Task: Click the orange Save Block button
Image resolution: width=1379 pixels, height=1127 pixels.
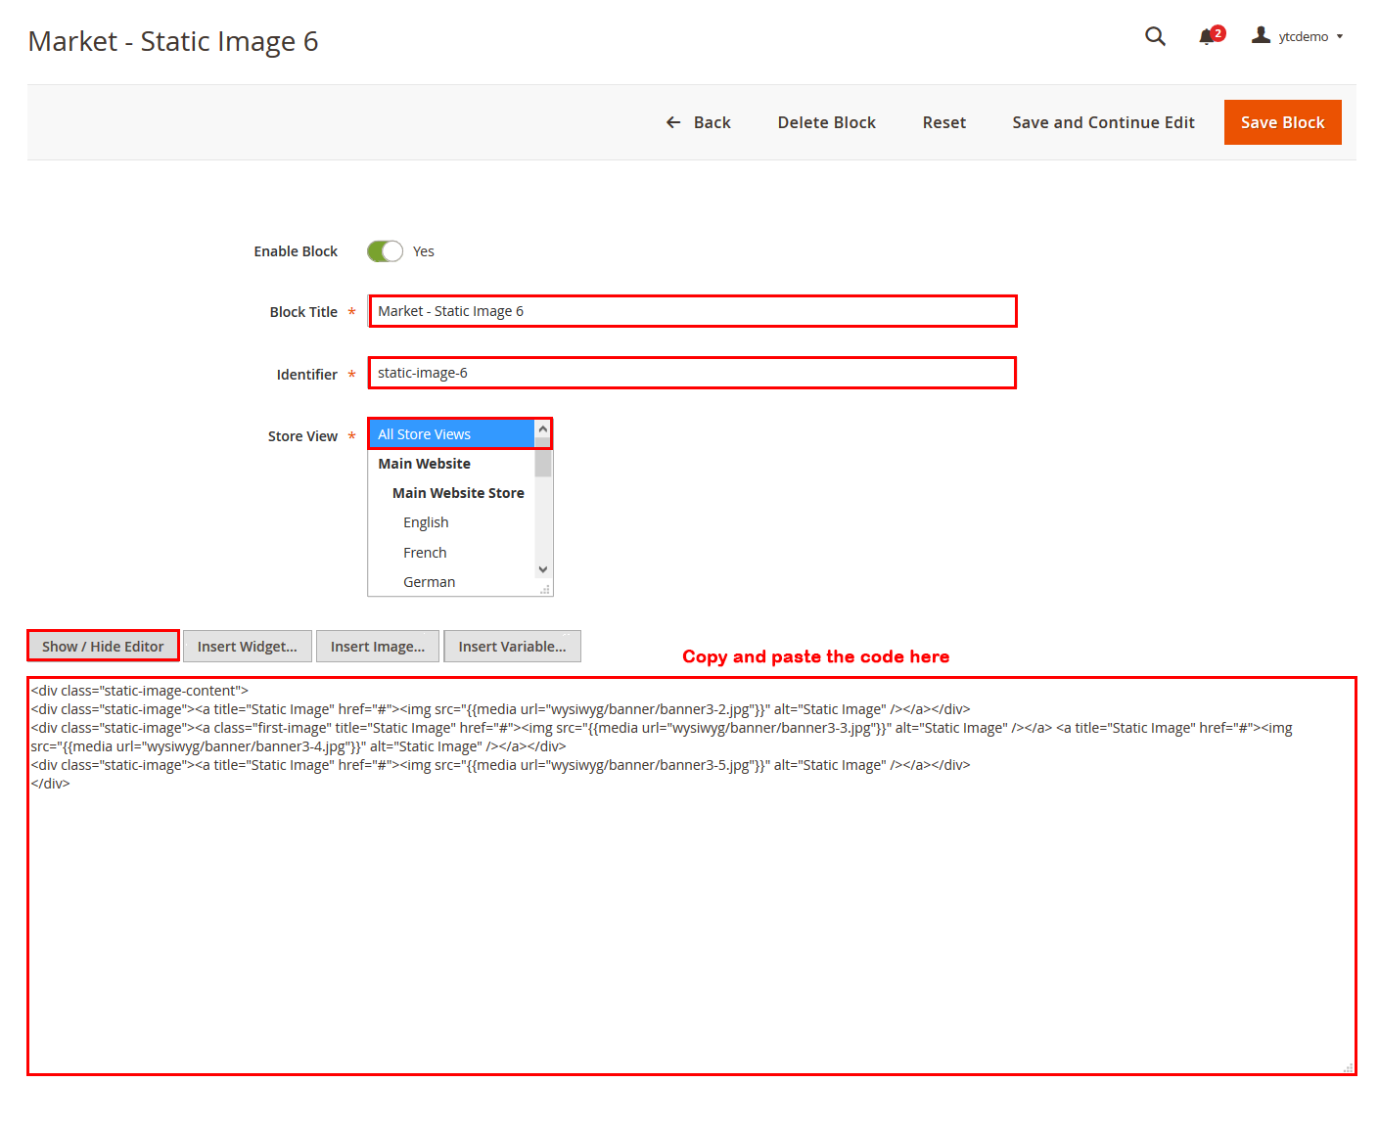Action: pos(1282,122)
